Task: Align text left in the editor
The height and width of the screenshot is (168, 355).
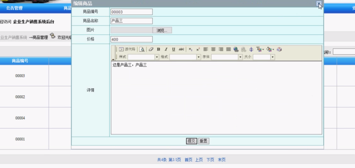Action: click(x=206, y=49)
